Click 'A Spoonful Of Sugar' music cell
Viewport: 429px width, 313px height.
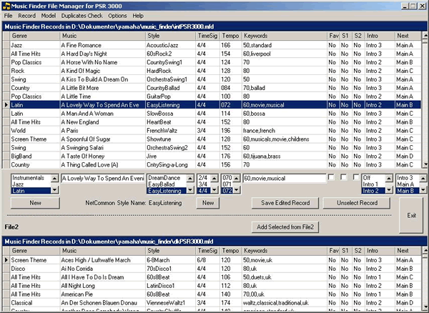102,139
